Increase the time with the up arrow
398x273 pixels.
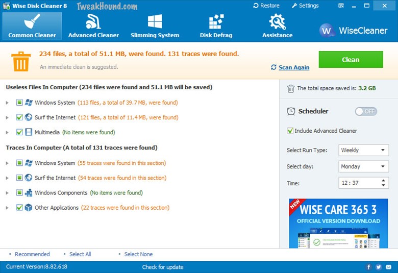tap(383, 180)
